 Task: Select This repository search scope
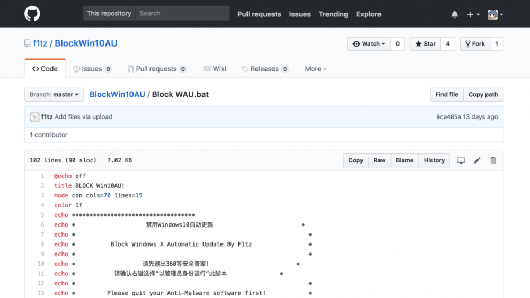tap(109, 14)
